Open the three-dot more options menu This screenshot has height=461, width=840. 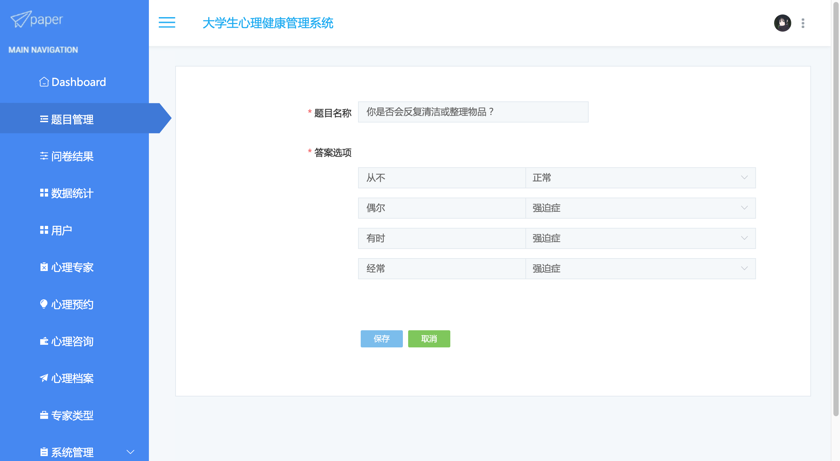803,23
